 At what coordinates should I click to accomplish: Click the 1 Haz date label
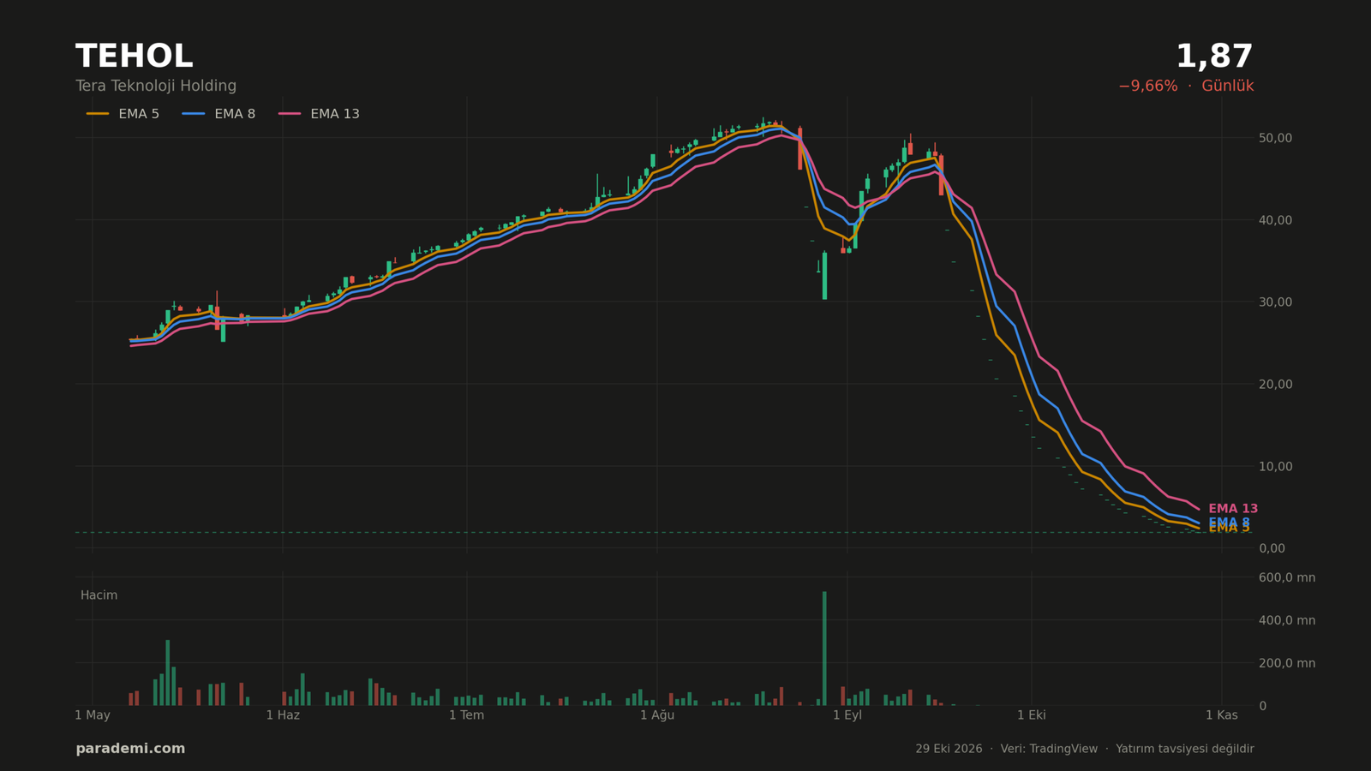coord(283,715)
